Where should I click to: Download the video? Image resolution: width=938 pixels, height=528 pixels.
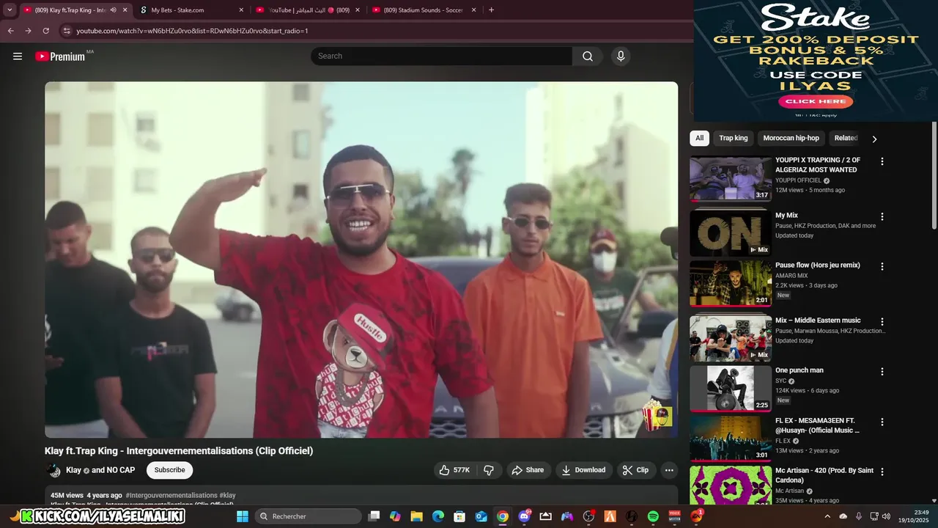(583, 470)
